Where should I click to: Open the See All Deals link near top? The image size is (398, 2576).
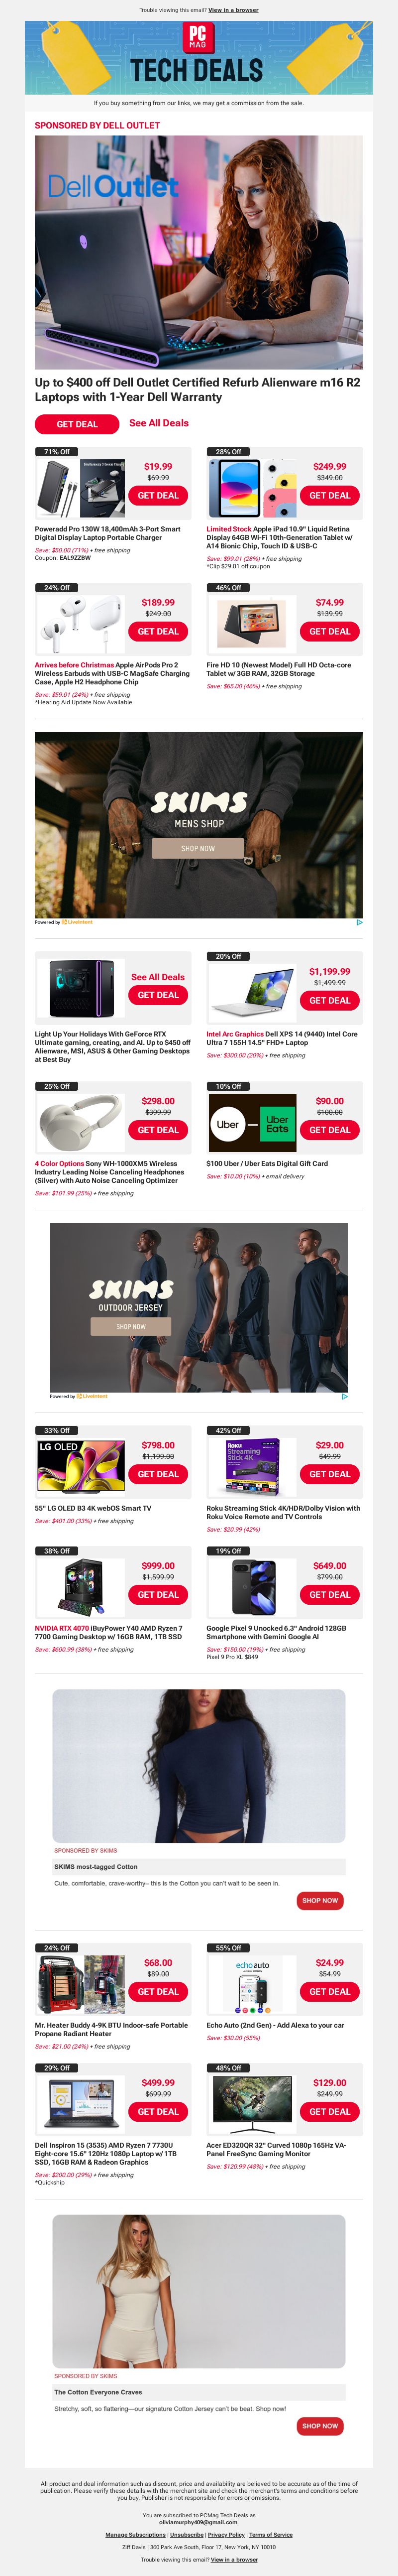(x=159, y=423)
